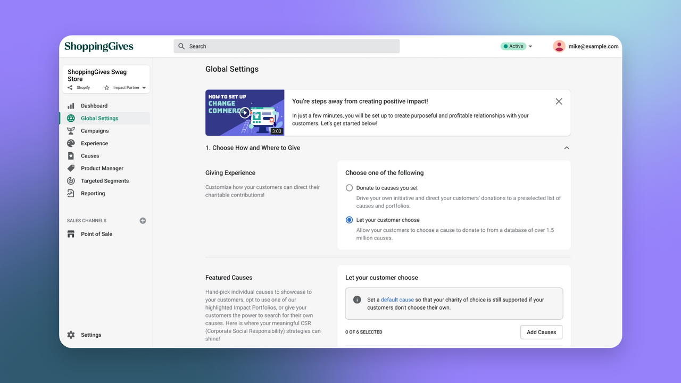Screen dimensions: 681x383
Task: Click the Add Causes button
Action: tap(541, 332)
